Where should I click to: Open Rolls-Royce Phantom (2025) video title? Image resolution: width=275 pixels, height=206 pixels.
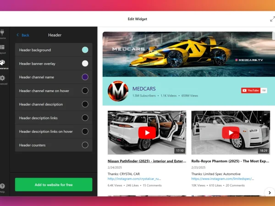click(x=230, y=161)
